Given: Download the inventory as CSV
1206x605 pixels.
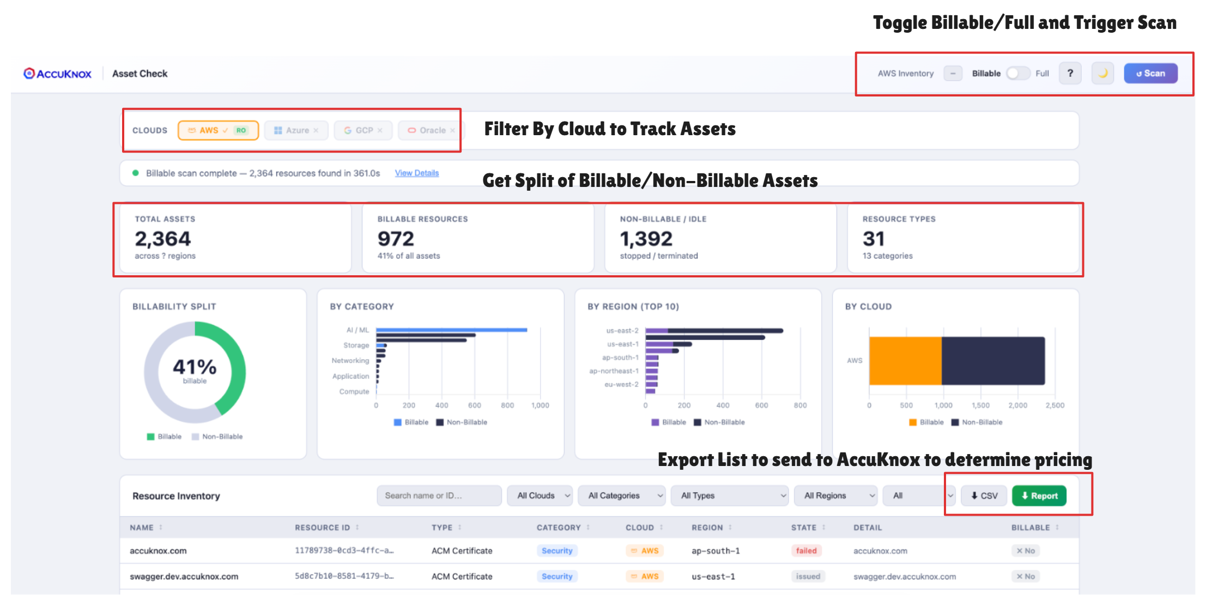Looking at the screenshot, I should click(984, 495).
